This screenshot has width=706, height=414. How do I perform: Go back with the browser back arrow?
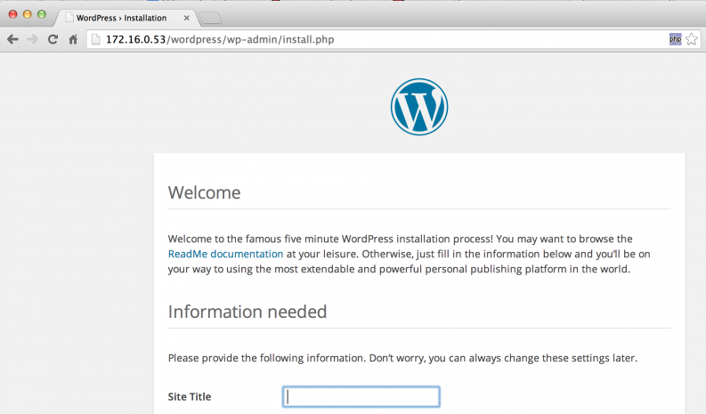point(12,40)
